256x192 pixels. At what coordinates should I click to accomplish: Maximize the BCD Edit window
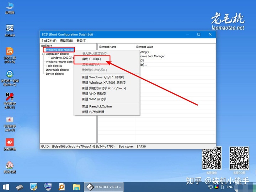tap(199, 34)
